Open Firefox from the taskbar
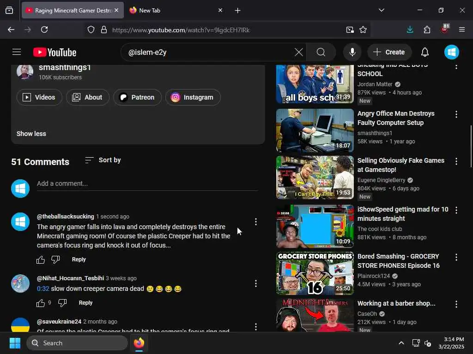473x354 pixels. [x=139, y=343]
